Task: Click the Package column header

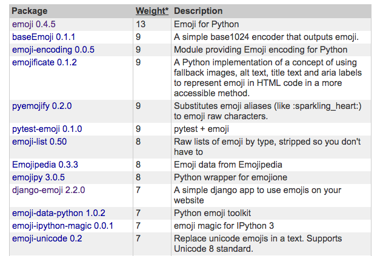Action: (x=30, y=11)
